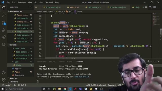Open the Extensions view
This screenshot has width=162, height=91.
tap(4, 37)
